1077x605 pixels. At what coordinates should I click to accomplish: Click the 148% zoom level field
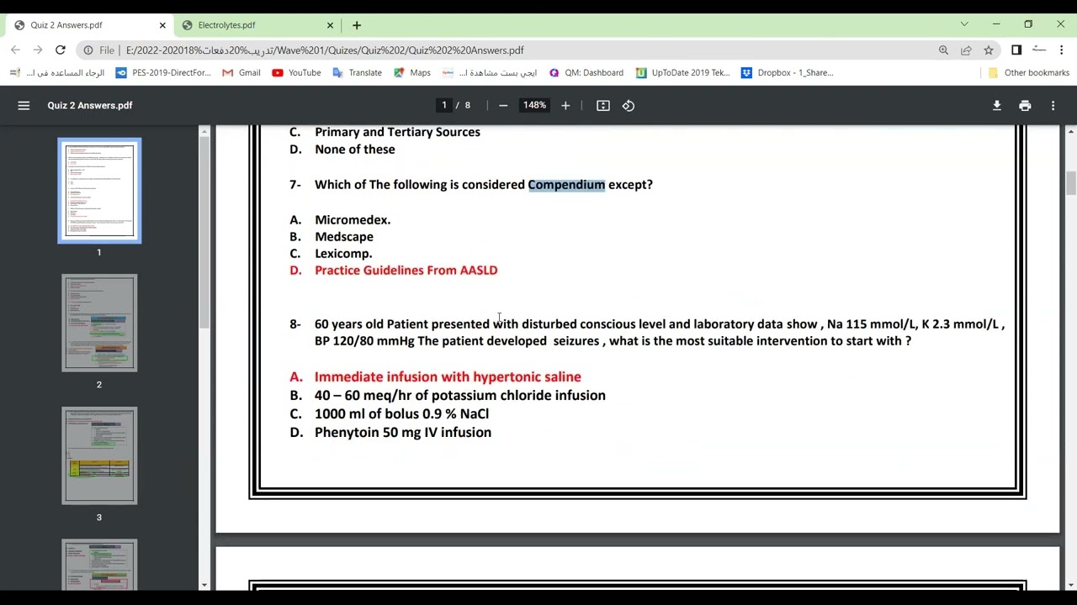coord(534,105)
